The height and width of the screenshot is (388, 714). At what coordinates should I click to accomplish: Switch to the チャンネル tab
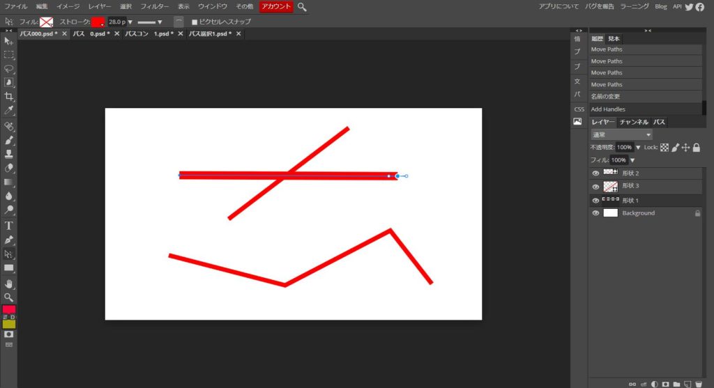point(634,122)
